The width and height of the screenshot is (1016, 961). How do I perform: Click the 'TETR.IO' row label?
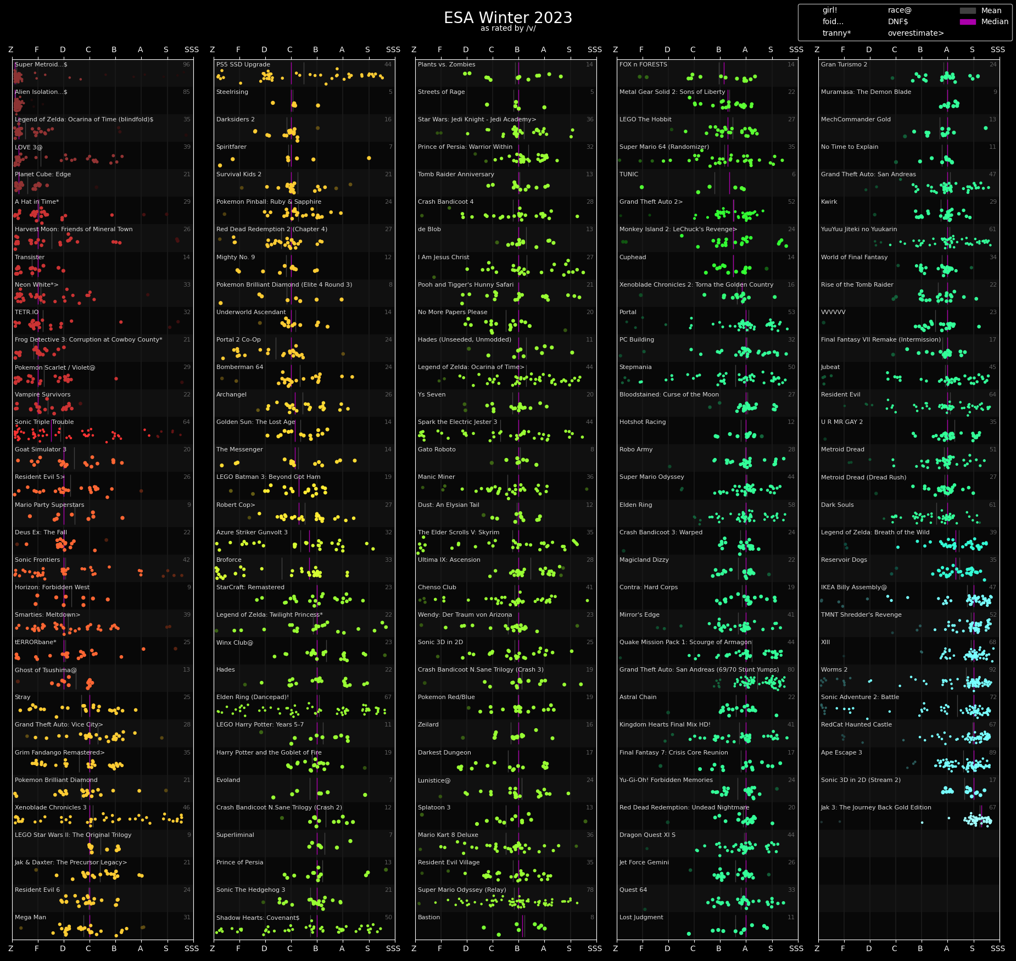(27, 312)
